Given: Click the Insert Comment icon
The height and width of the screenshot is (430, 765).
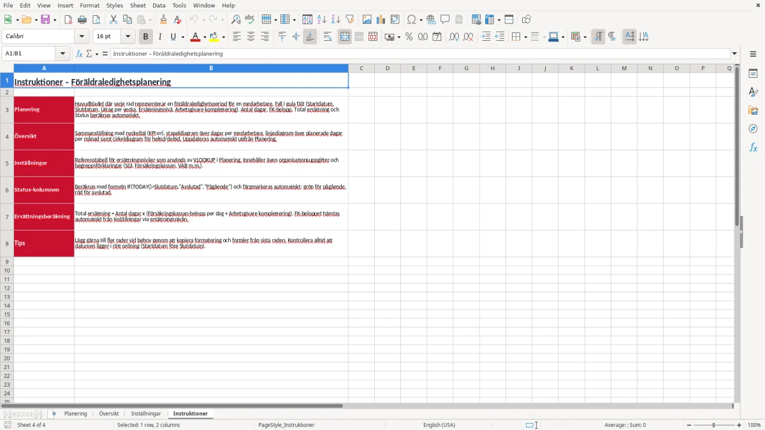Looking at the screenshot, I should [445, 20].
